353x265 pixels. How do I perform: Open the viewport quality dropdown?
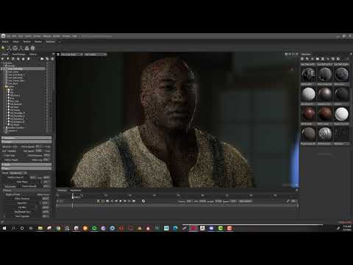click(96, 54)
